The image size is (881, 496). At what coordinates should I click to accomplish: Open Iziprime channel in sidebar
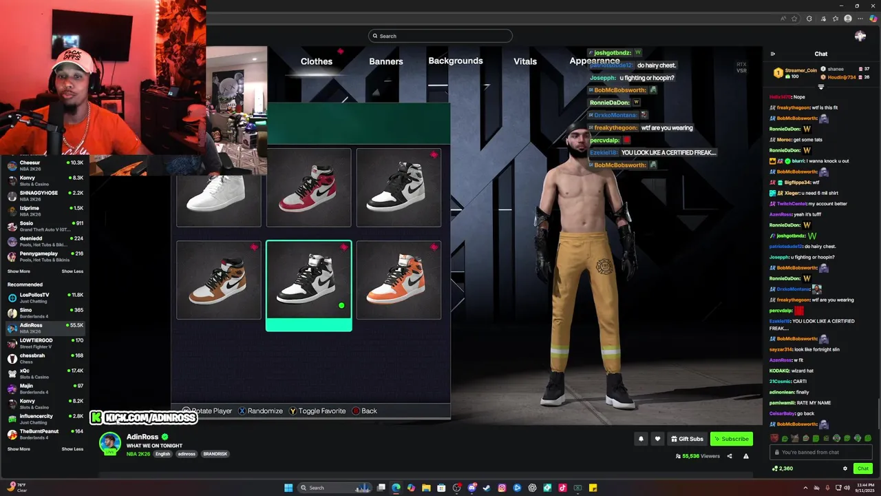point(45,211)
